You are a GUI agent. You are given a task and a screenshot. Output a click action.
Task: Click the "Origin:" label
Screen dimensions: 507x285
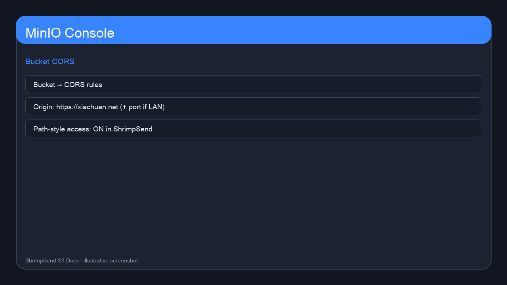[x=44, y=107]
